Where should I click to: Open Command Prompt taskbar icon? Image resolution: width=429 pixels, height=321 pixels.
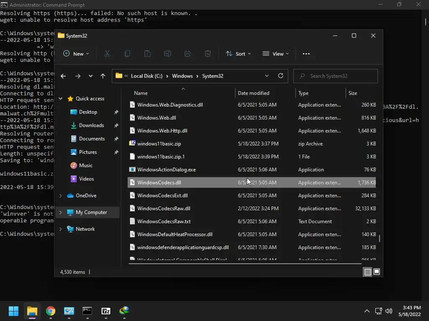pos(87,311)
